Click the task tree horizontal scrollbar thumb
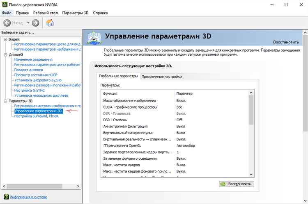The height and width of the screenshot is (204, 308). [x=34, y=186]
